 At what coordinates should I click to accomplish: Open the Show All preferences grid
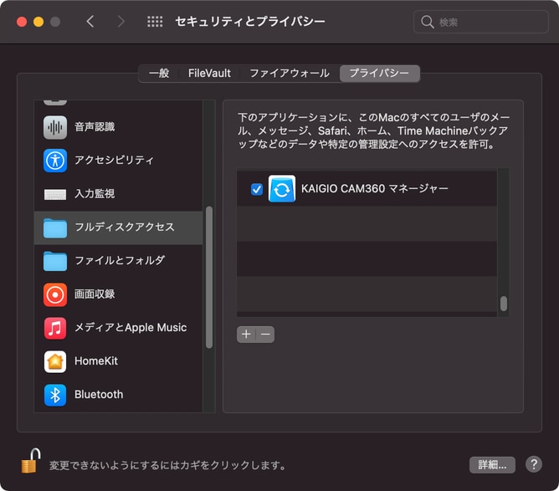click(x=155, y=22)
